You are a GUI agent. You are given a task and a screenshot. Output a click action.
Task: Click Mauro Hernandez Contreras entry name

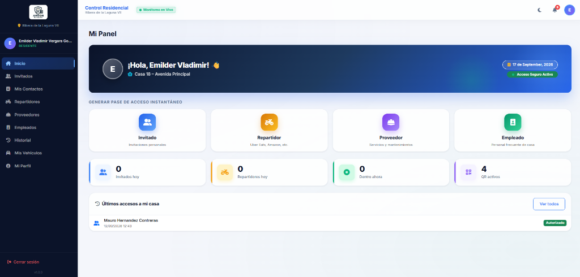tap(131, 220)
